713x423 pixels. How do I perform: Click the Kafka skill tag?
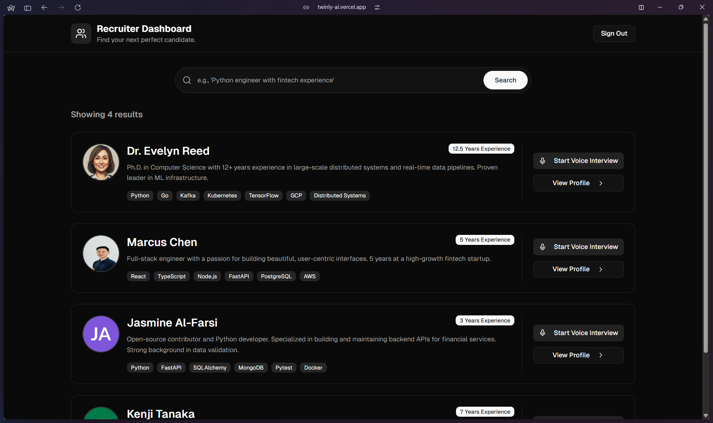click(x=188, y=196)
